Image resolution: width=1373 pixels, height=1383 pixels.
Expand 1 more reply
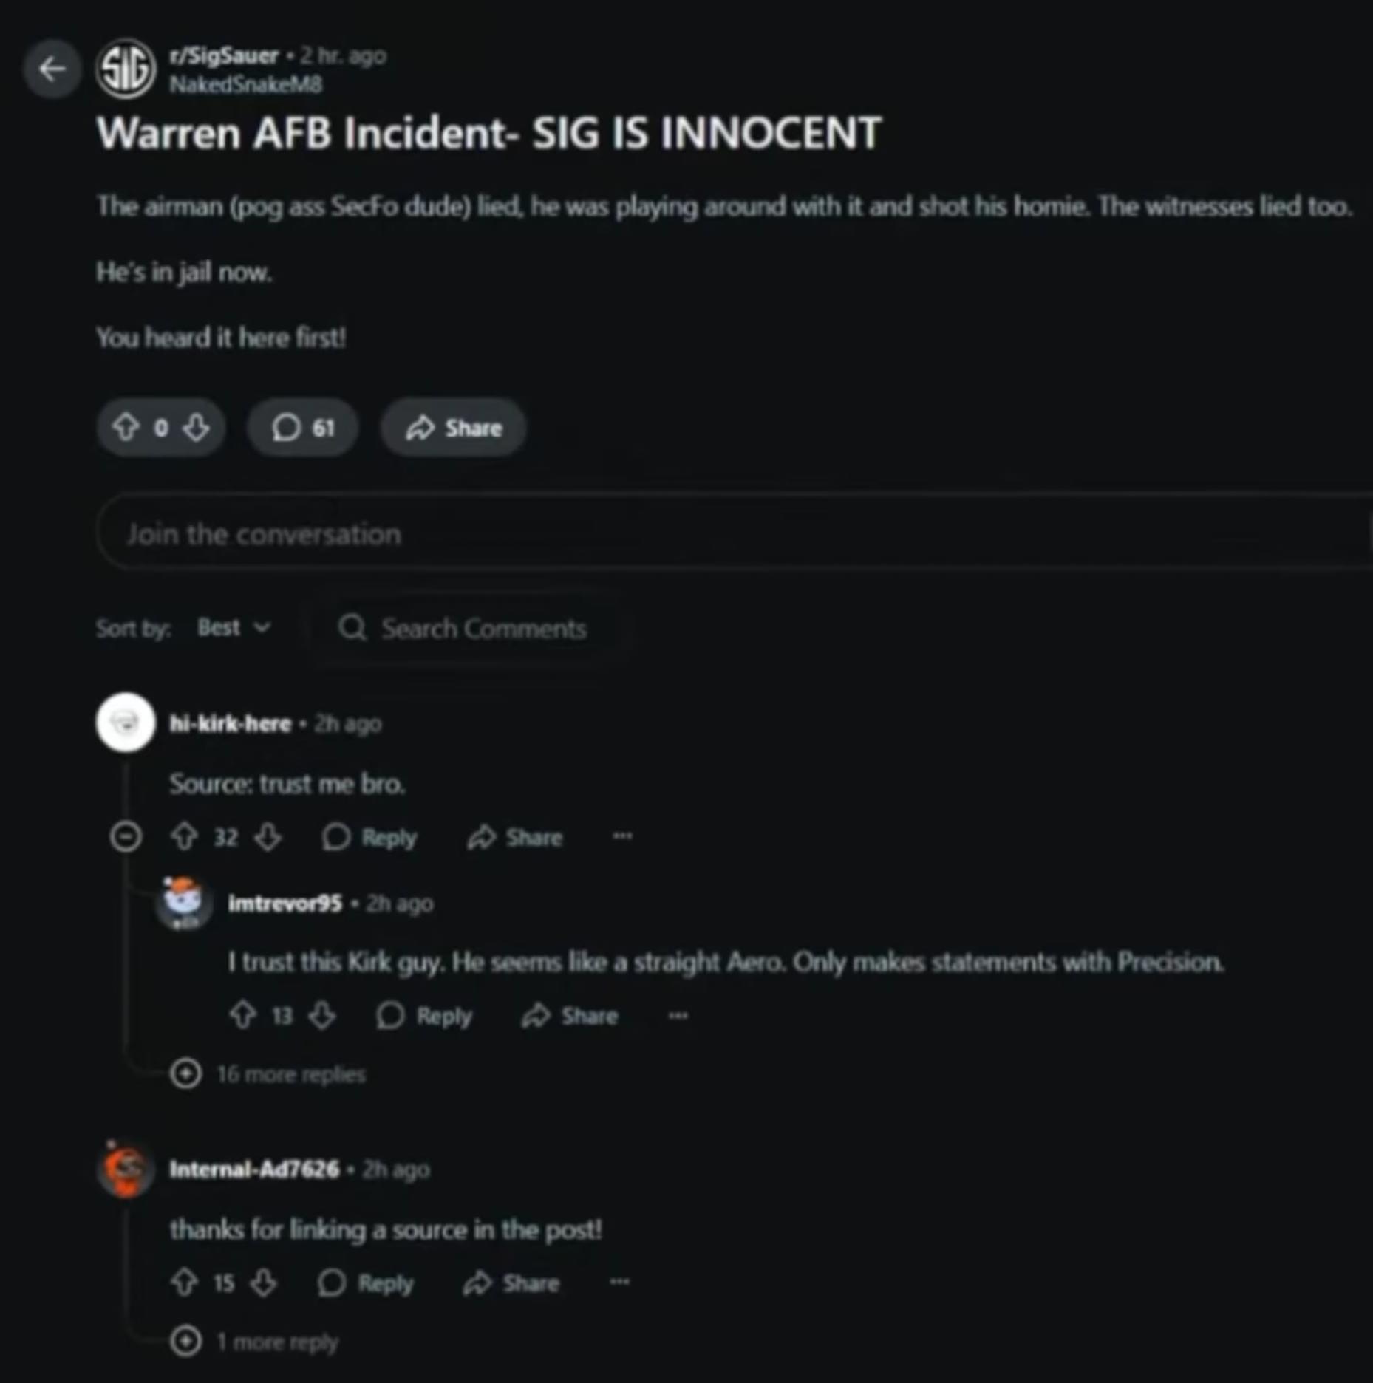pyautogui.click(x=253, y=1341)
